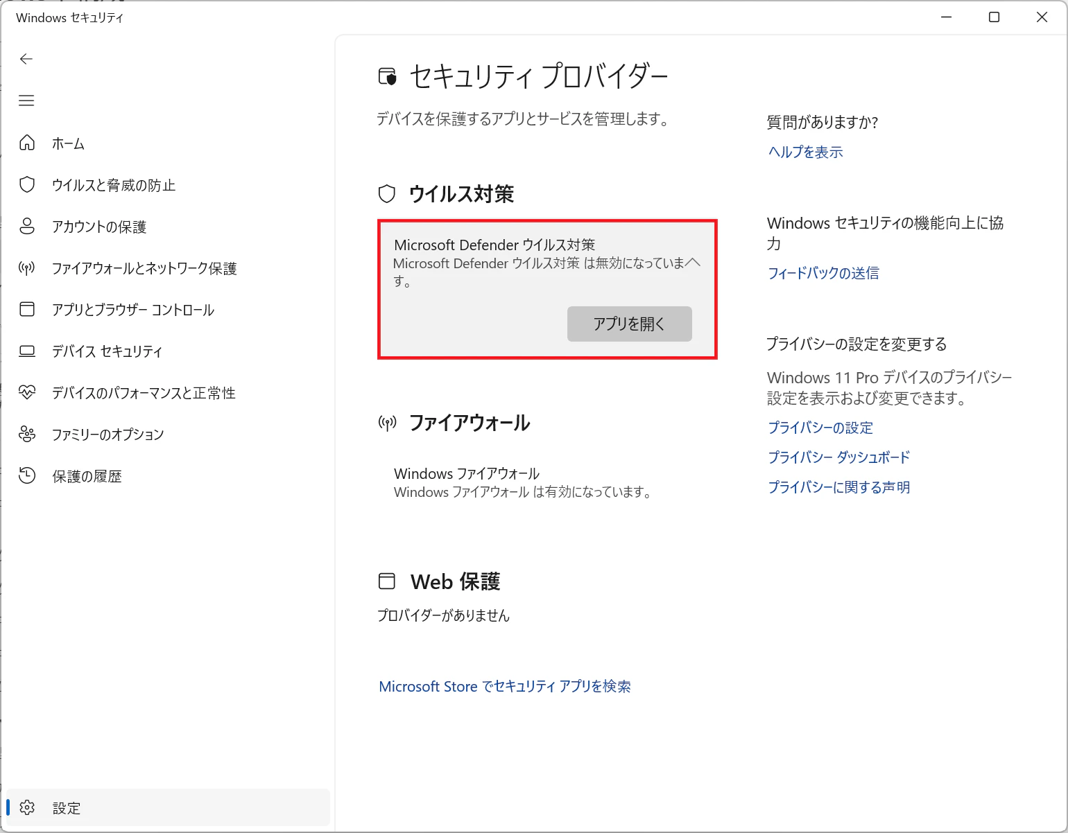Click the virus protection shield icon in sidebar
The width and height of the screenshot is (1068, 833).
click(x=27, y=184)
